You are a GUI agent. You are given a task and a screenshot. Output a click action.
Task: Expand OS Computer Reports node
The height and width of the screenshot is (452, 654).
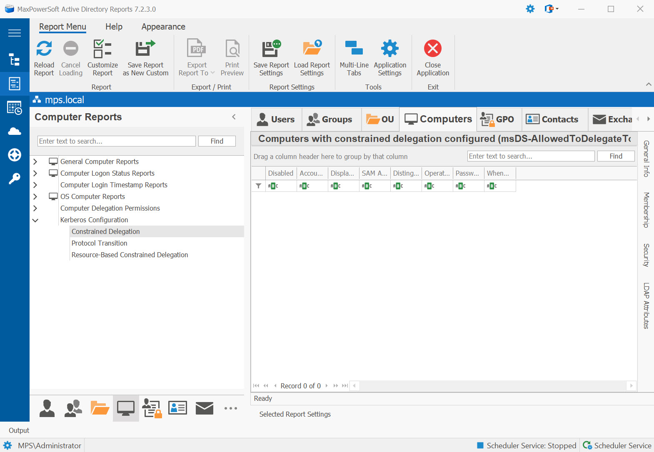[35, 196]
